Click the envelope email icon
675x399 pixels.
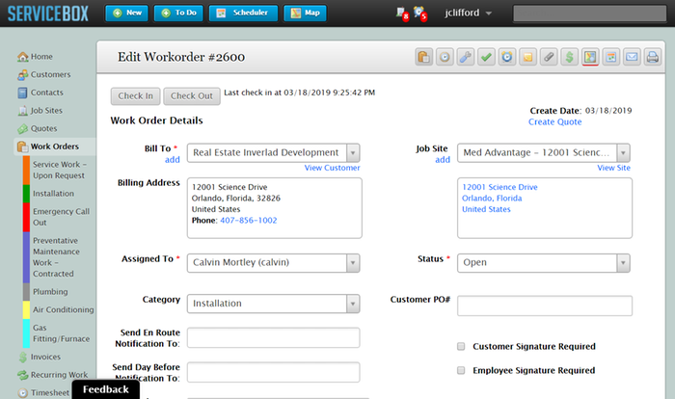click(632, 57)
